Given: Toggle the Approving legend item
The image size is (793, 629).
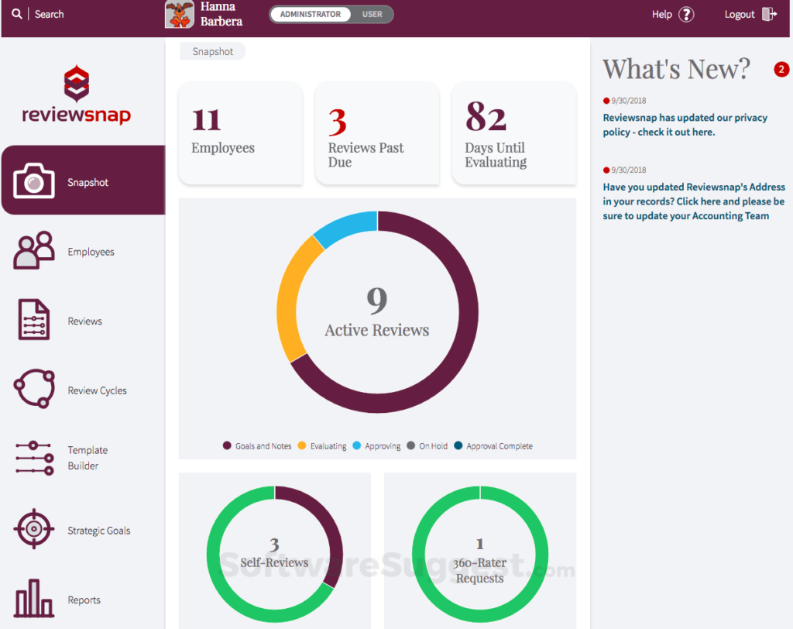Looking at the screenshot, I should tap(376, 446).
